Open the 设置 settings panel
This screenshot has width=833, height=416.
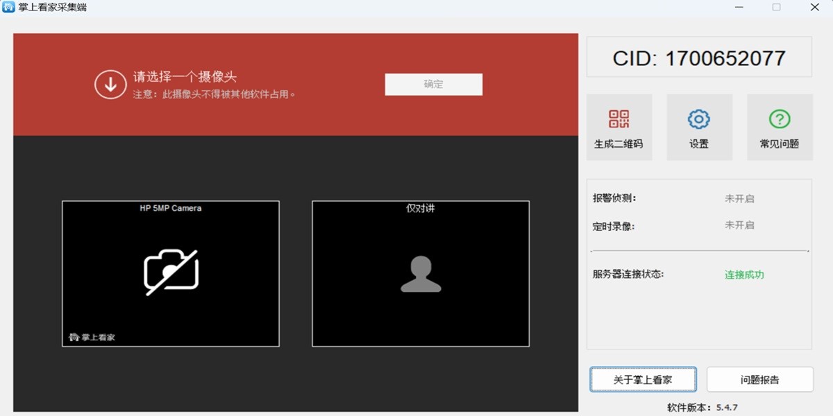[x=699, y=126]
